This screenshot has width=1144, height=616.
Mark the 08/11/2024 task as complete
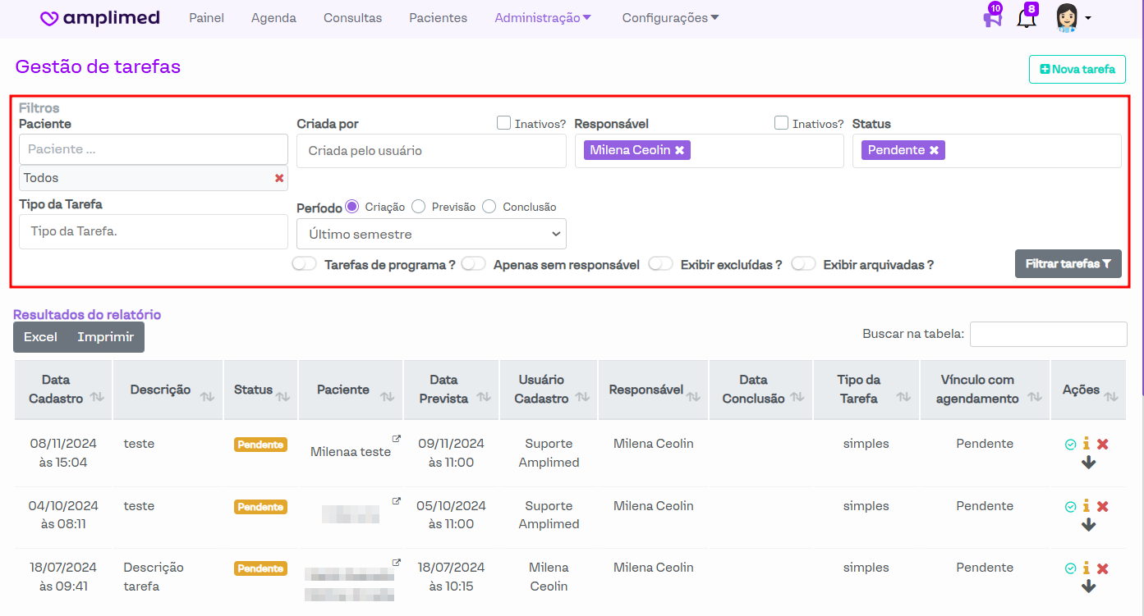coord(1070,444)
